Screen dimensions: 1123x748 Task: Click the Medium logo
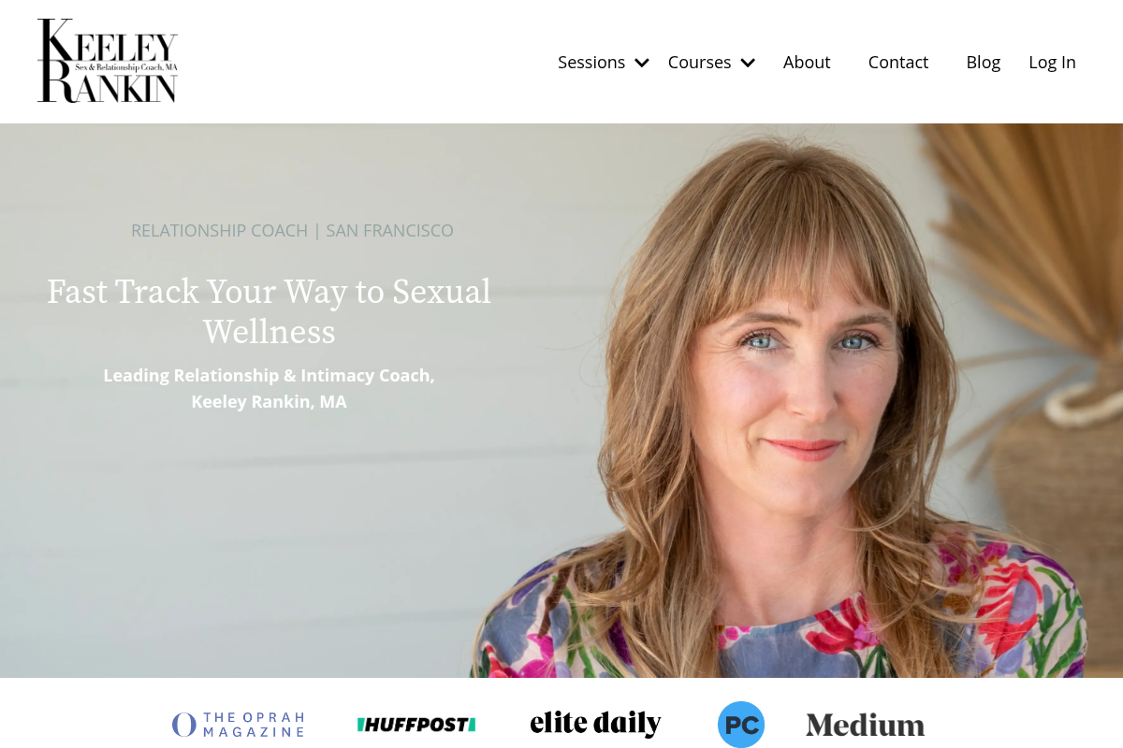coord(865,725)
